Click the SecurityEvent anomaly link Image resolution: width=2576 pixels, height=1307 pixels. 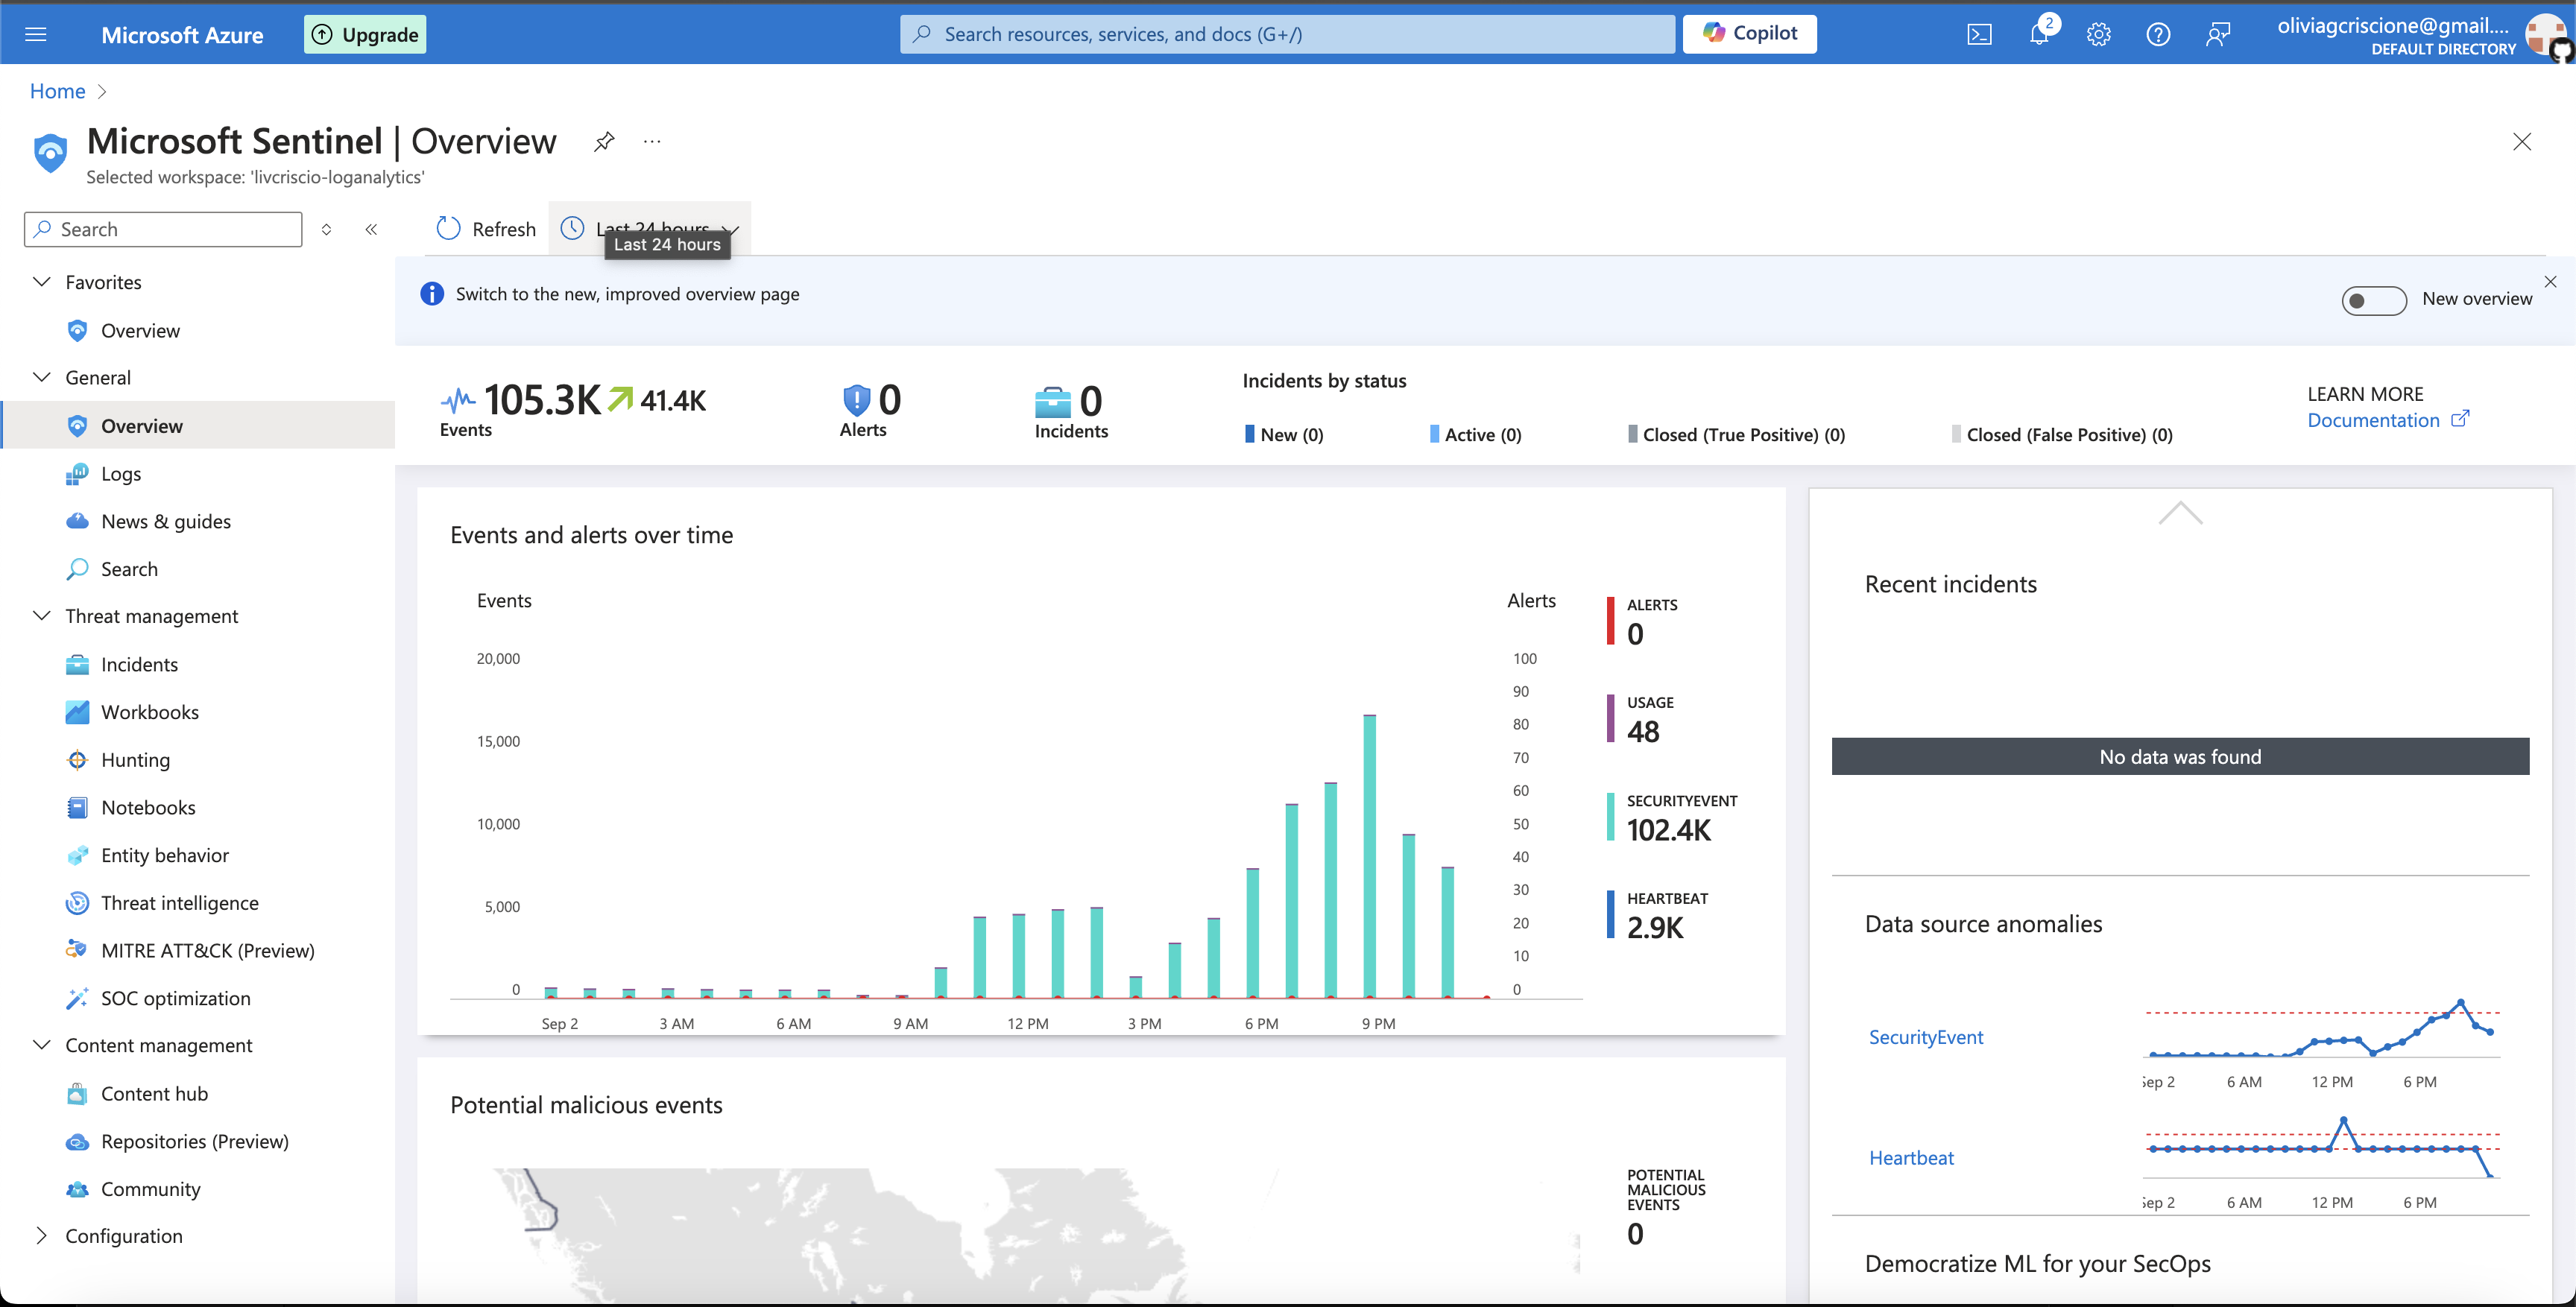(x=1925, y=1037)
